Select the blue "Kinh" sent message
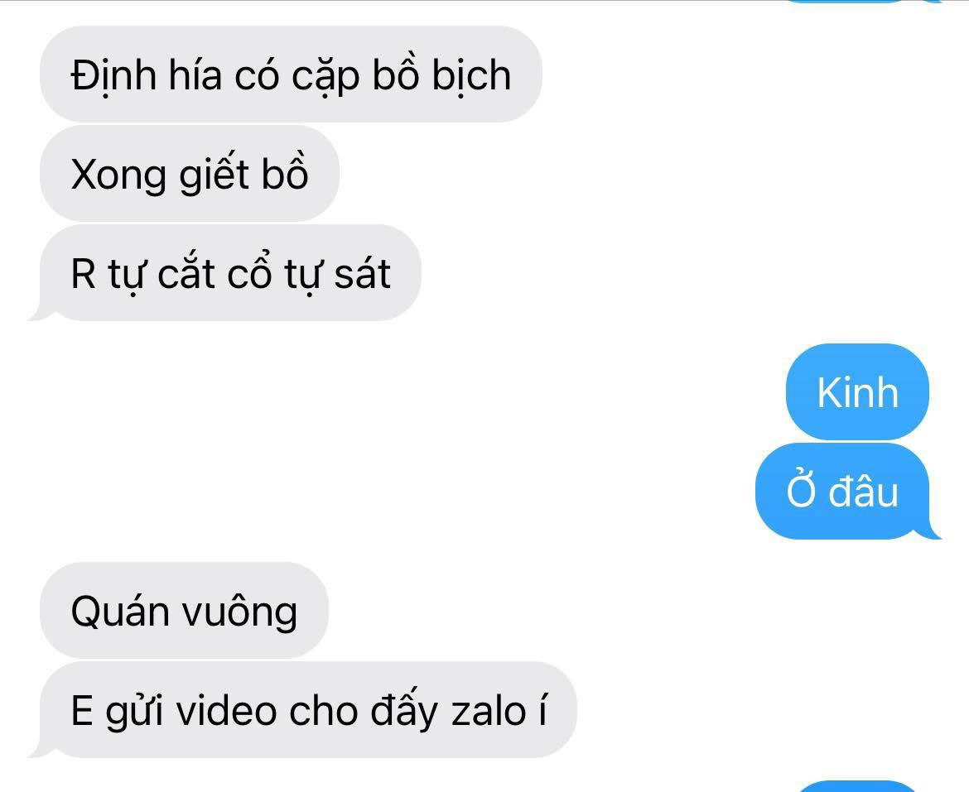969x792 pixels. pos(857,391)
